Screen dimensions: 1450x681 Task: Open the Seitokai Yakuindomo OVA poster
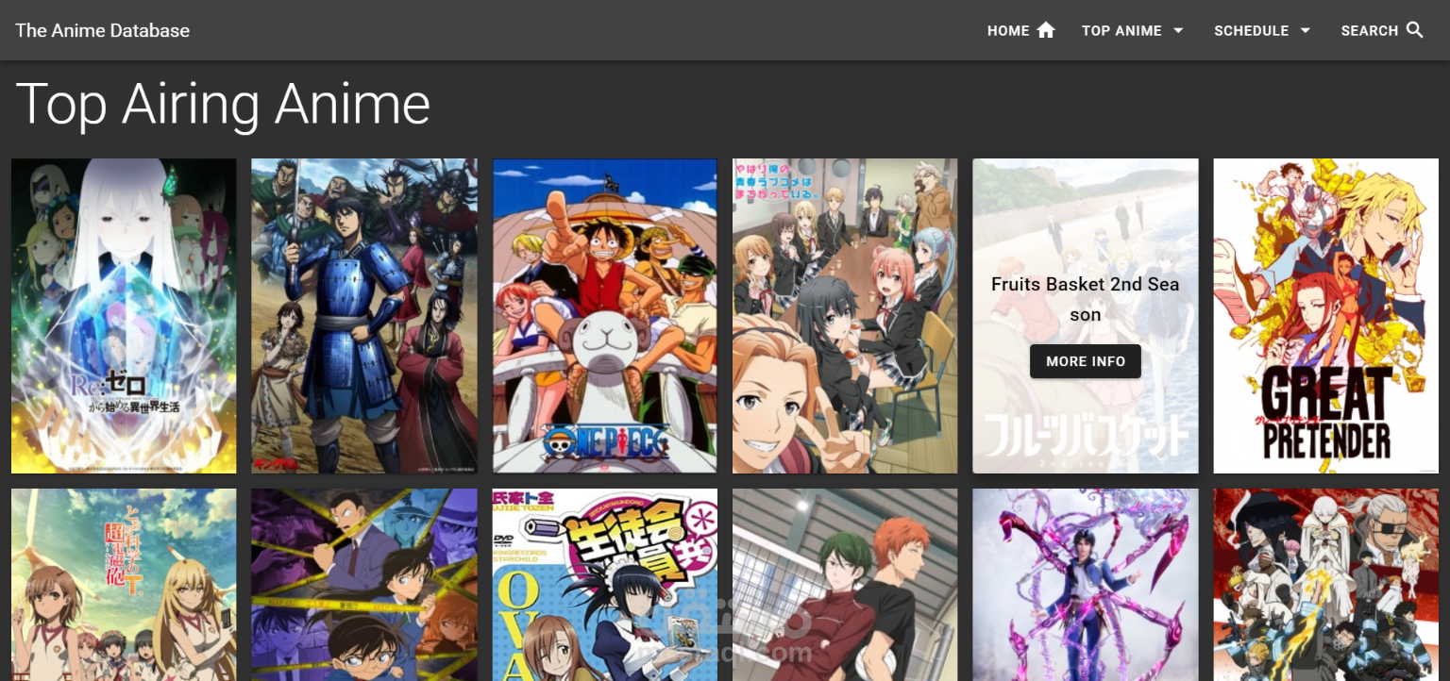605,585
